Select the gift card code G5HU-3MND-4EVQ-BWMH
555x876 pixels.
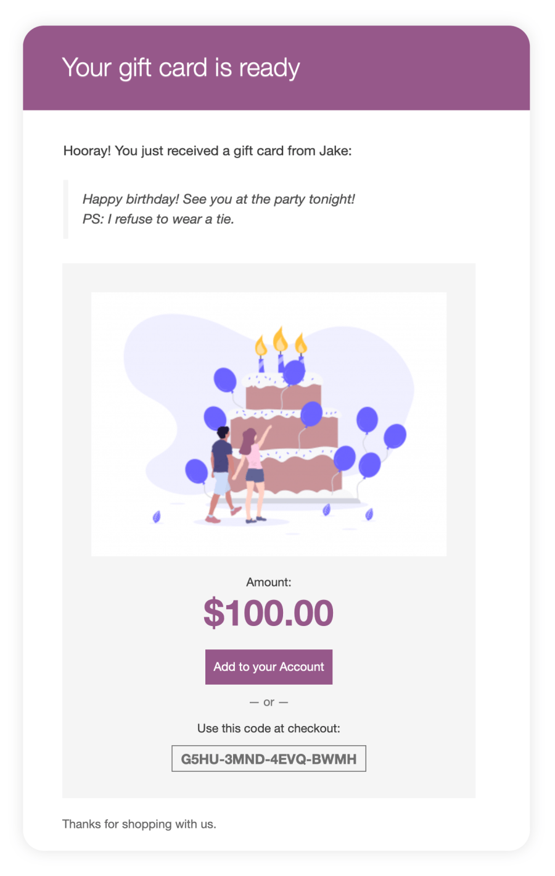268,759
